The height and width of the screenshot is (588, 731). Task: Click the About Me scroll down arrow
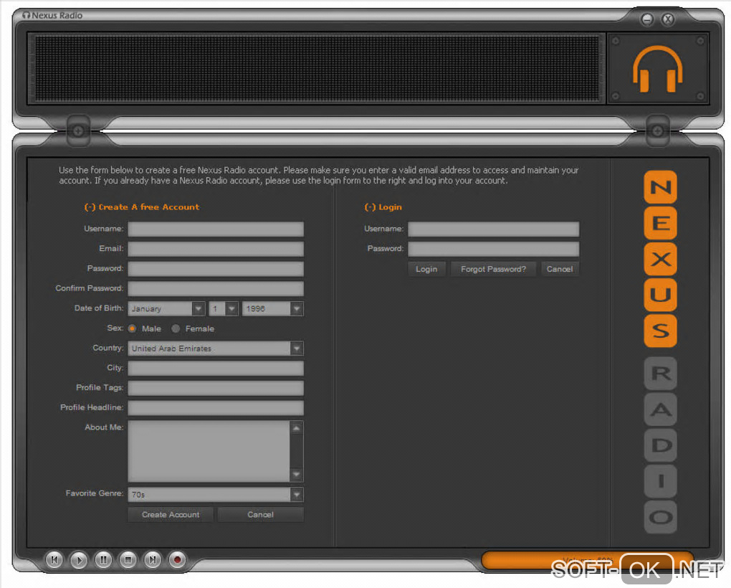coord(297,475)
